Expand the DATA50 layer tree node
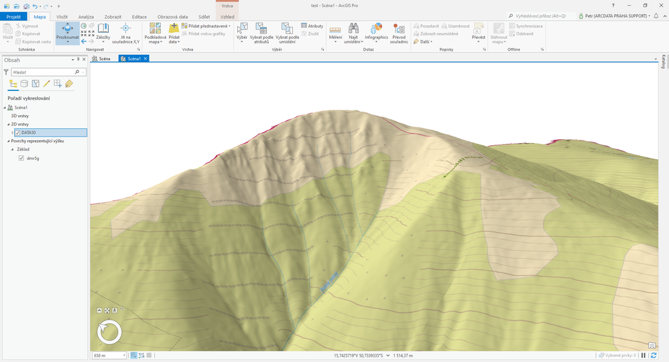The image size is (669, 362). (12, 132)
